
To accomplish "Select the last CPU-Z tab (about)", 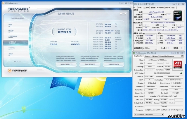I will (x=173, y=8).
